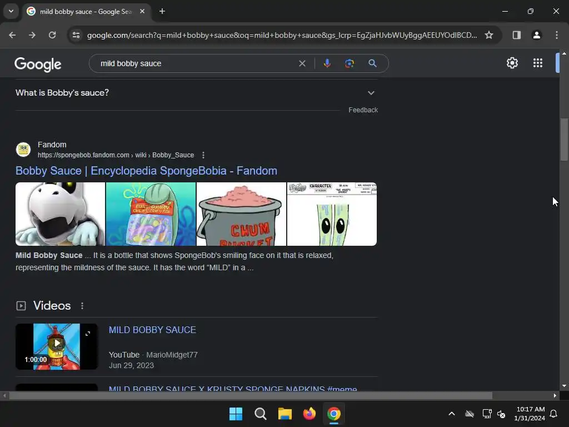Image resolution: width=569 pixels, height=427 pixels.
Task: Click the Fandom source name
Action: click(52, 145)
